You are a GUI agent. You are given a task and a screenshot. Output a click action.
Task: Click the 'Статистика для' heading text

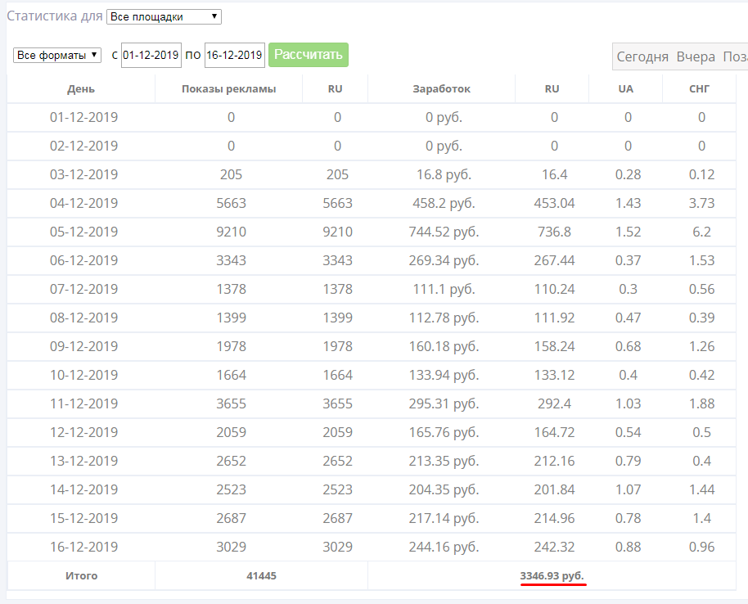coord(55,16)
